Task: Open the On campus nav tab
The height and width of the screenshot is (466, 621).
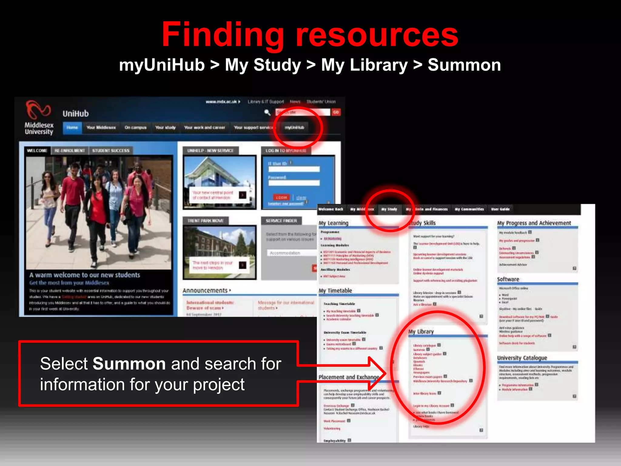Action: [x=135, y=128]
